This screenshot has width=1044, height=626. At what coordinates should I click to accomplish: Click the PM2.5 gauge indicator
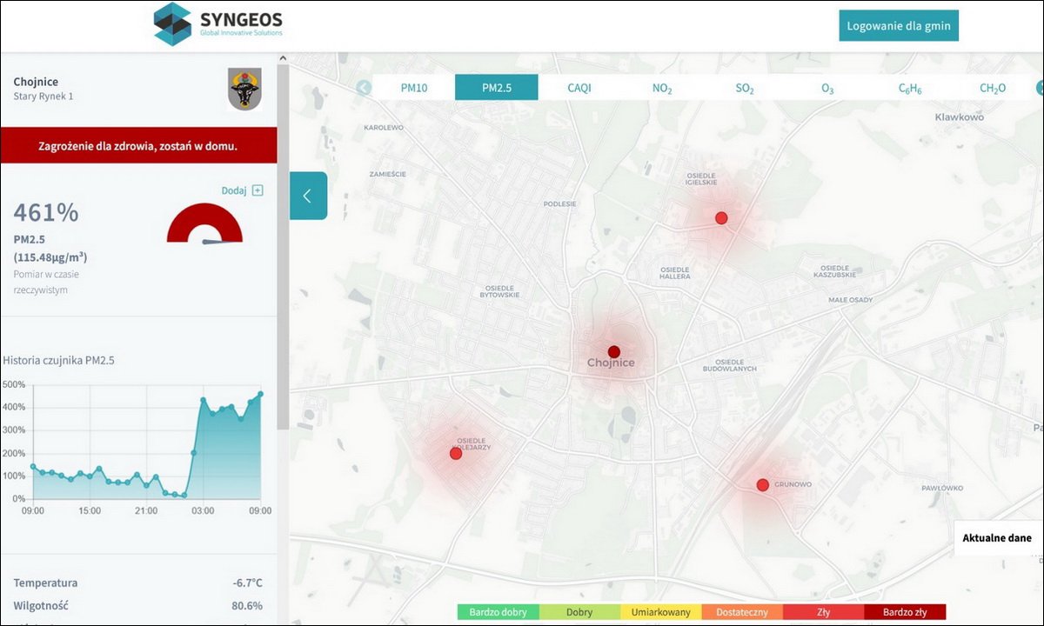point(205,224)
